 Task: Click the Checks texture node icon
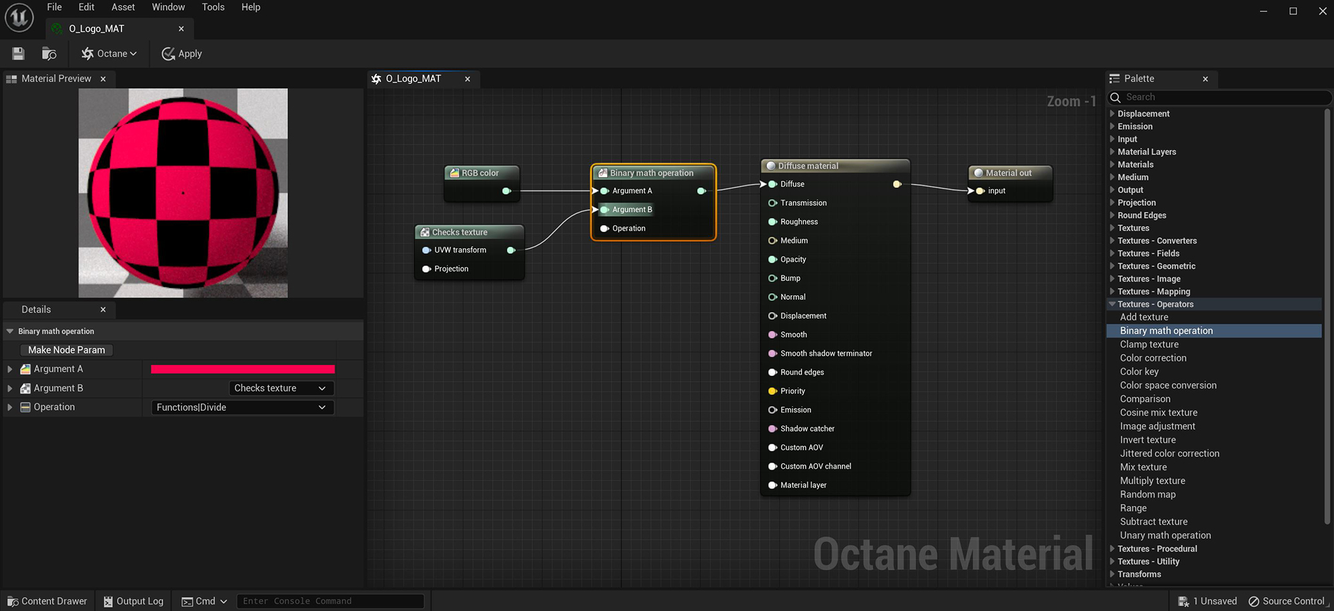click(x=425, y=232)
